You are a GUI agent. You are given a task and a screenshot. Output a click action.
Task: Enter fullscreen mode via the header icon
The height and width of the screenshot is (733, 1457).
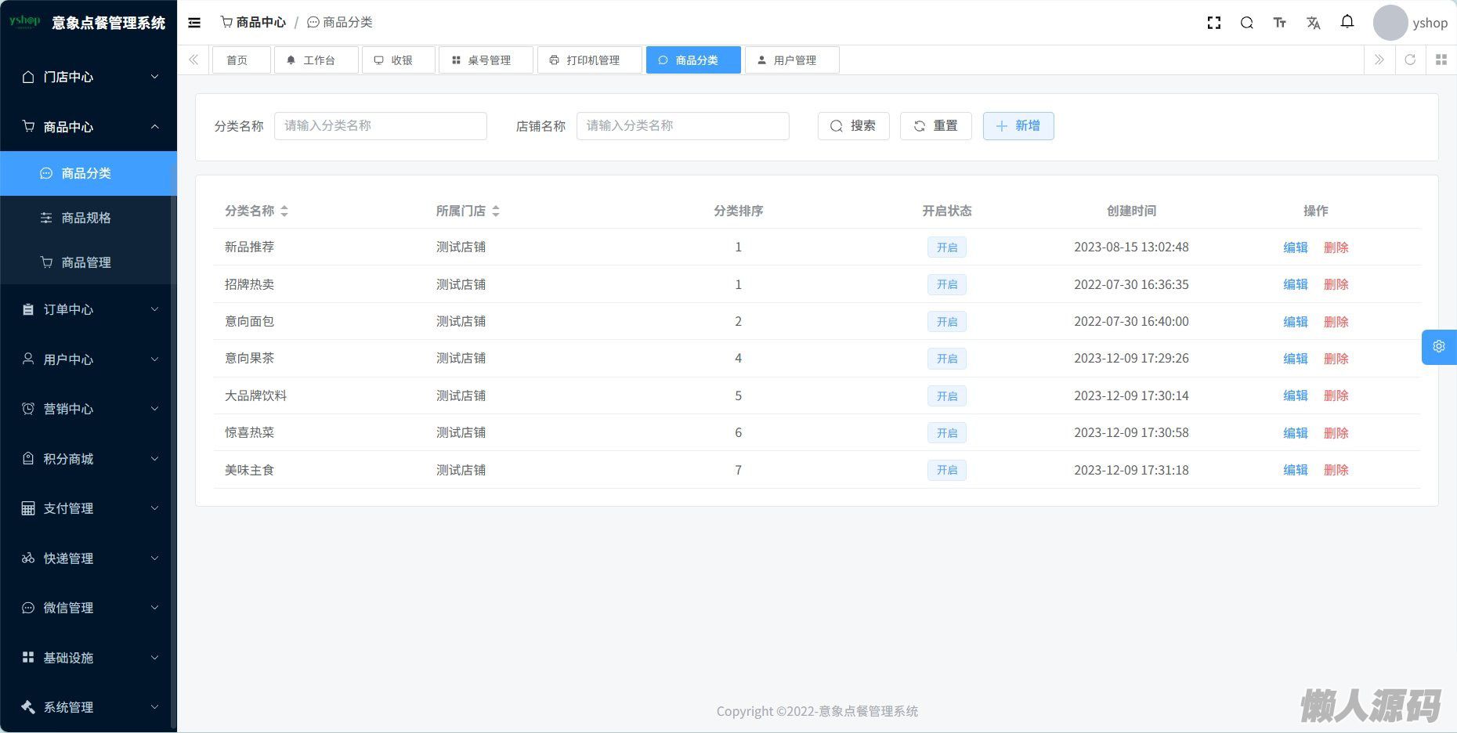coord(1214,23)
